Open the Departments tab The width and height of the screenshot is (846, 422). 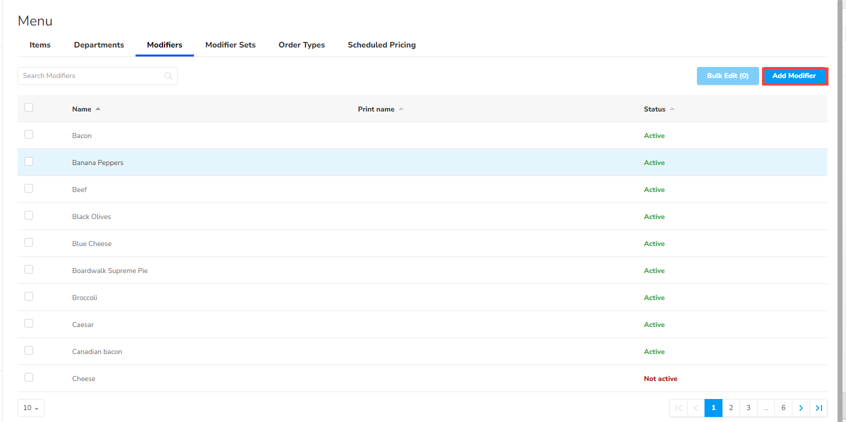pyautogui.click(x=99, y=45)
